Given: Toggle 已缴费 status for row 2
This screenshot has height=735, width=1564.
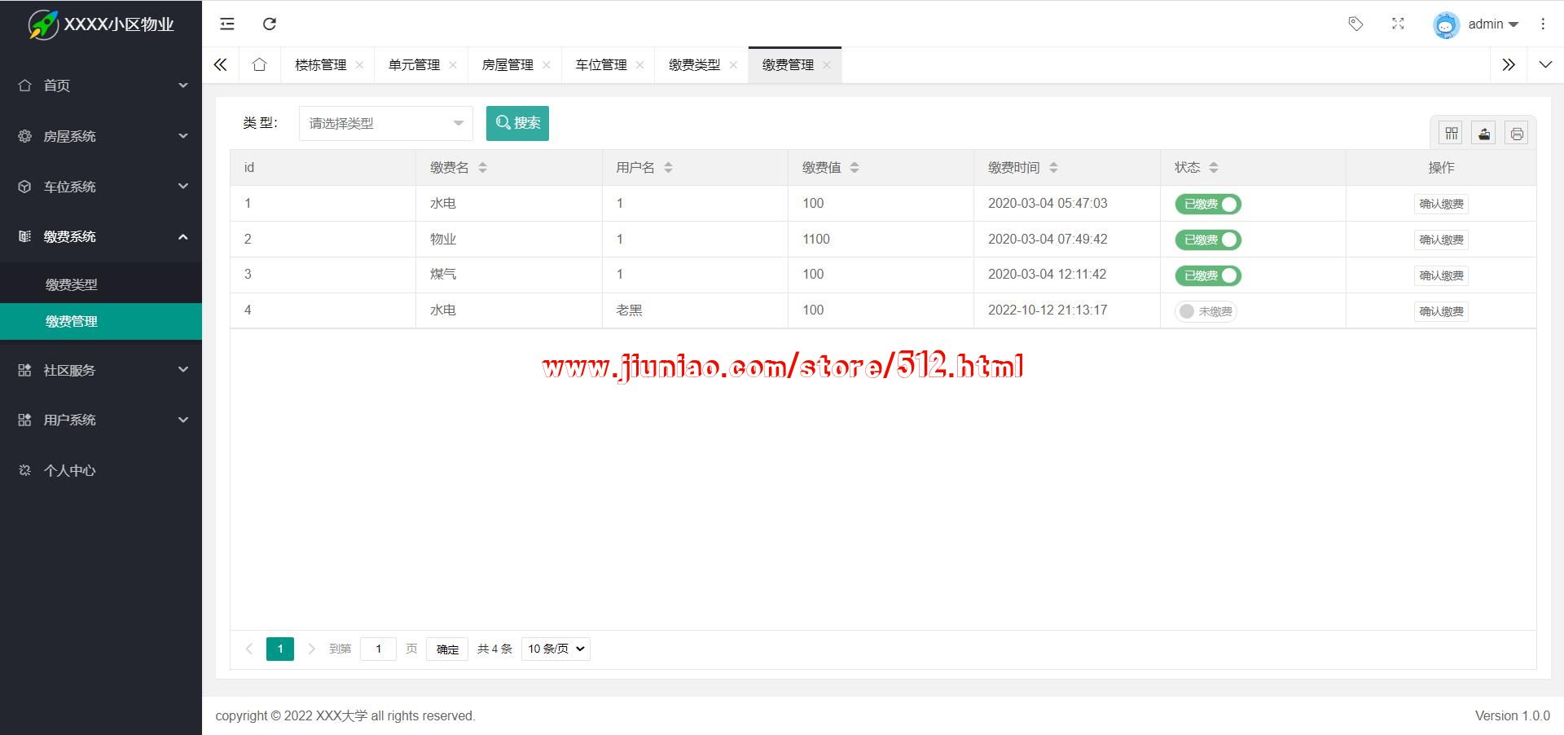Looking at the screenshot, I should coord(1207,240).
